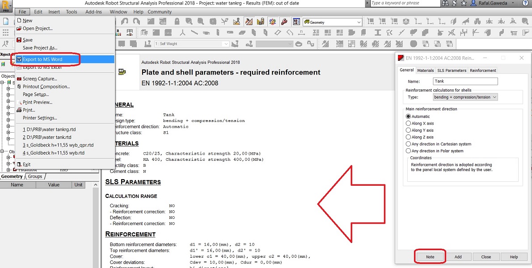Screen dimensions: 532x268
Task: Open the Edit menu
Action: coord(38,12)
